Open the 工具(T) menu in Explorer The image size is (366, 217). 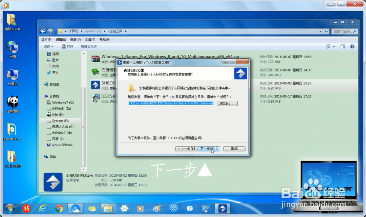(x=90, y=40)
